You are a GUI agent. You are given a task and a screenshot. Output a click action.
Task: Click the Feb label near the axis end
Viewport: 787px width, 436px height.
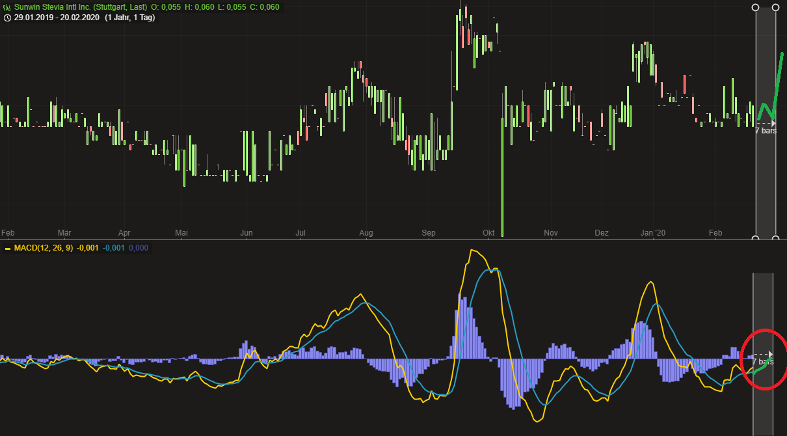pos(715,232)
